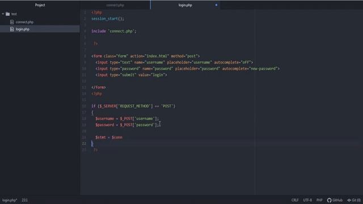This screenshot has height=204, width=363.
Task: Click the test folder icon
Action: [x=7, y=14]
